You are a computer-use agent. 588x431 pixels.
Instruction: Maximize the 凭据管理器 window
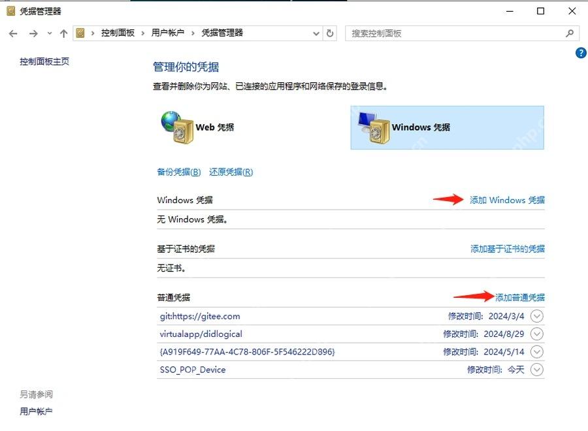541,11
